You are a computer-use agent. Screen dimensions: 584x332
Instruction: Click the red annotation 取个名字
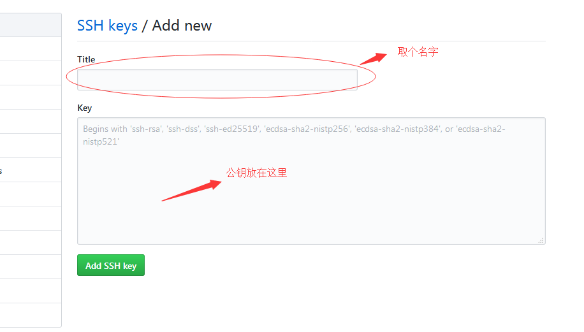418,52
